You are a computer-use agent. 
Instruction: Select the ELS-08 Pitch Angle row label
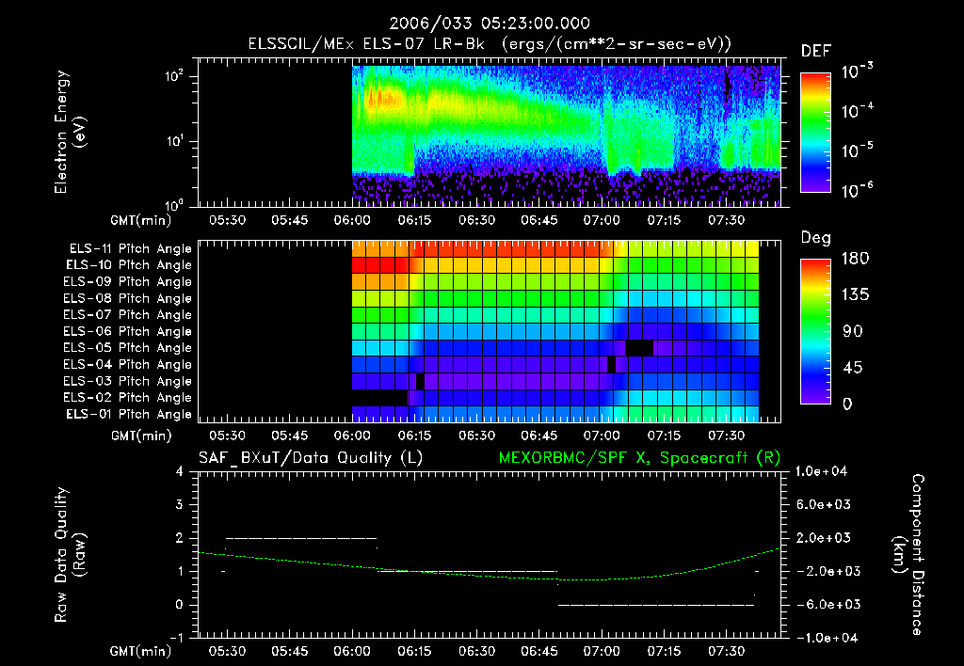(x=128, y=298)
